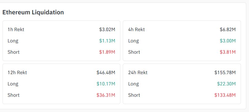Click the 24h Short $133.48M value
Image resolution: width=249 pixels, height=112 pixels.
[225, 95]
